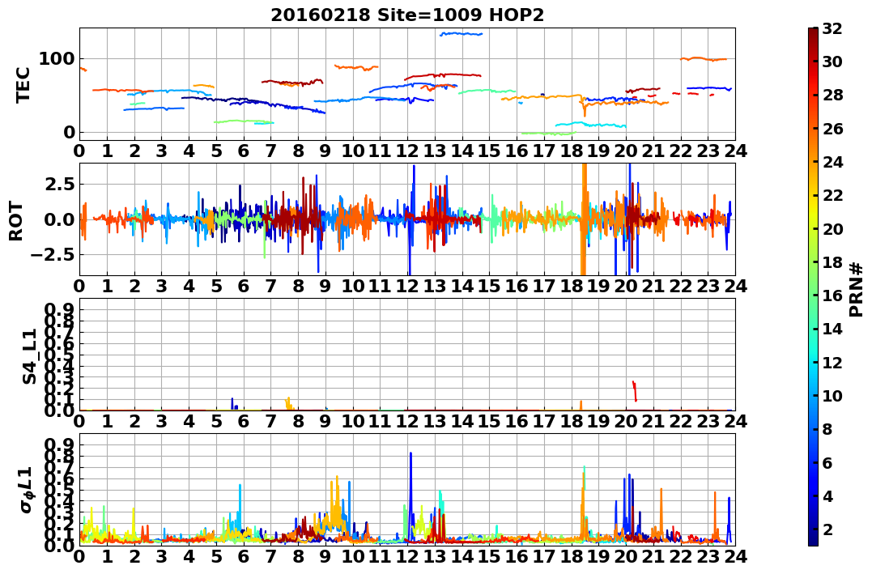Viewport: 872px width, 574px height.
Task: Click colorbar tick label "6"
Action: pos(827,462)
